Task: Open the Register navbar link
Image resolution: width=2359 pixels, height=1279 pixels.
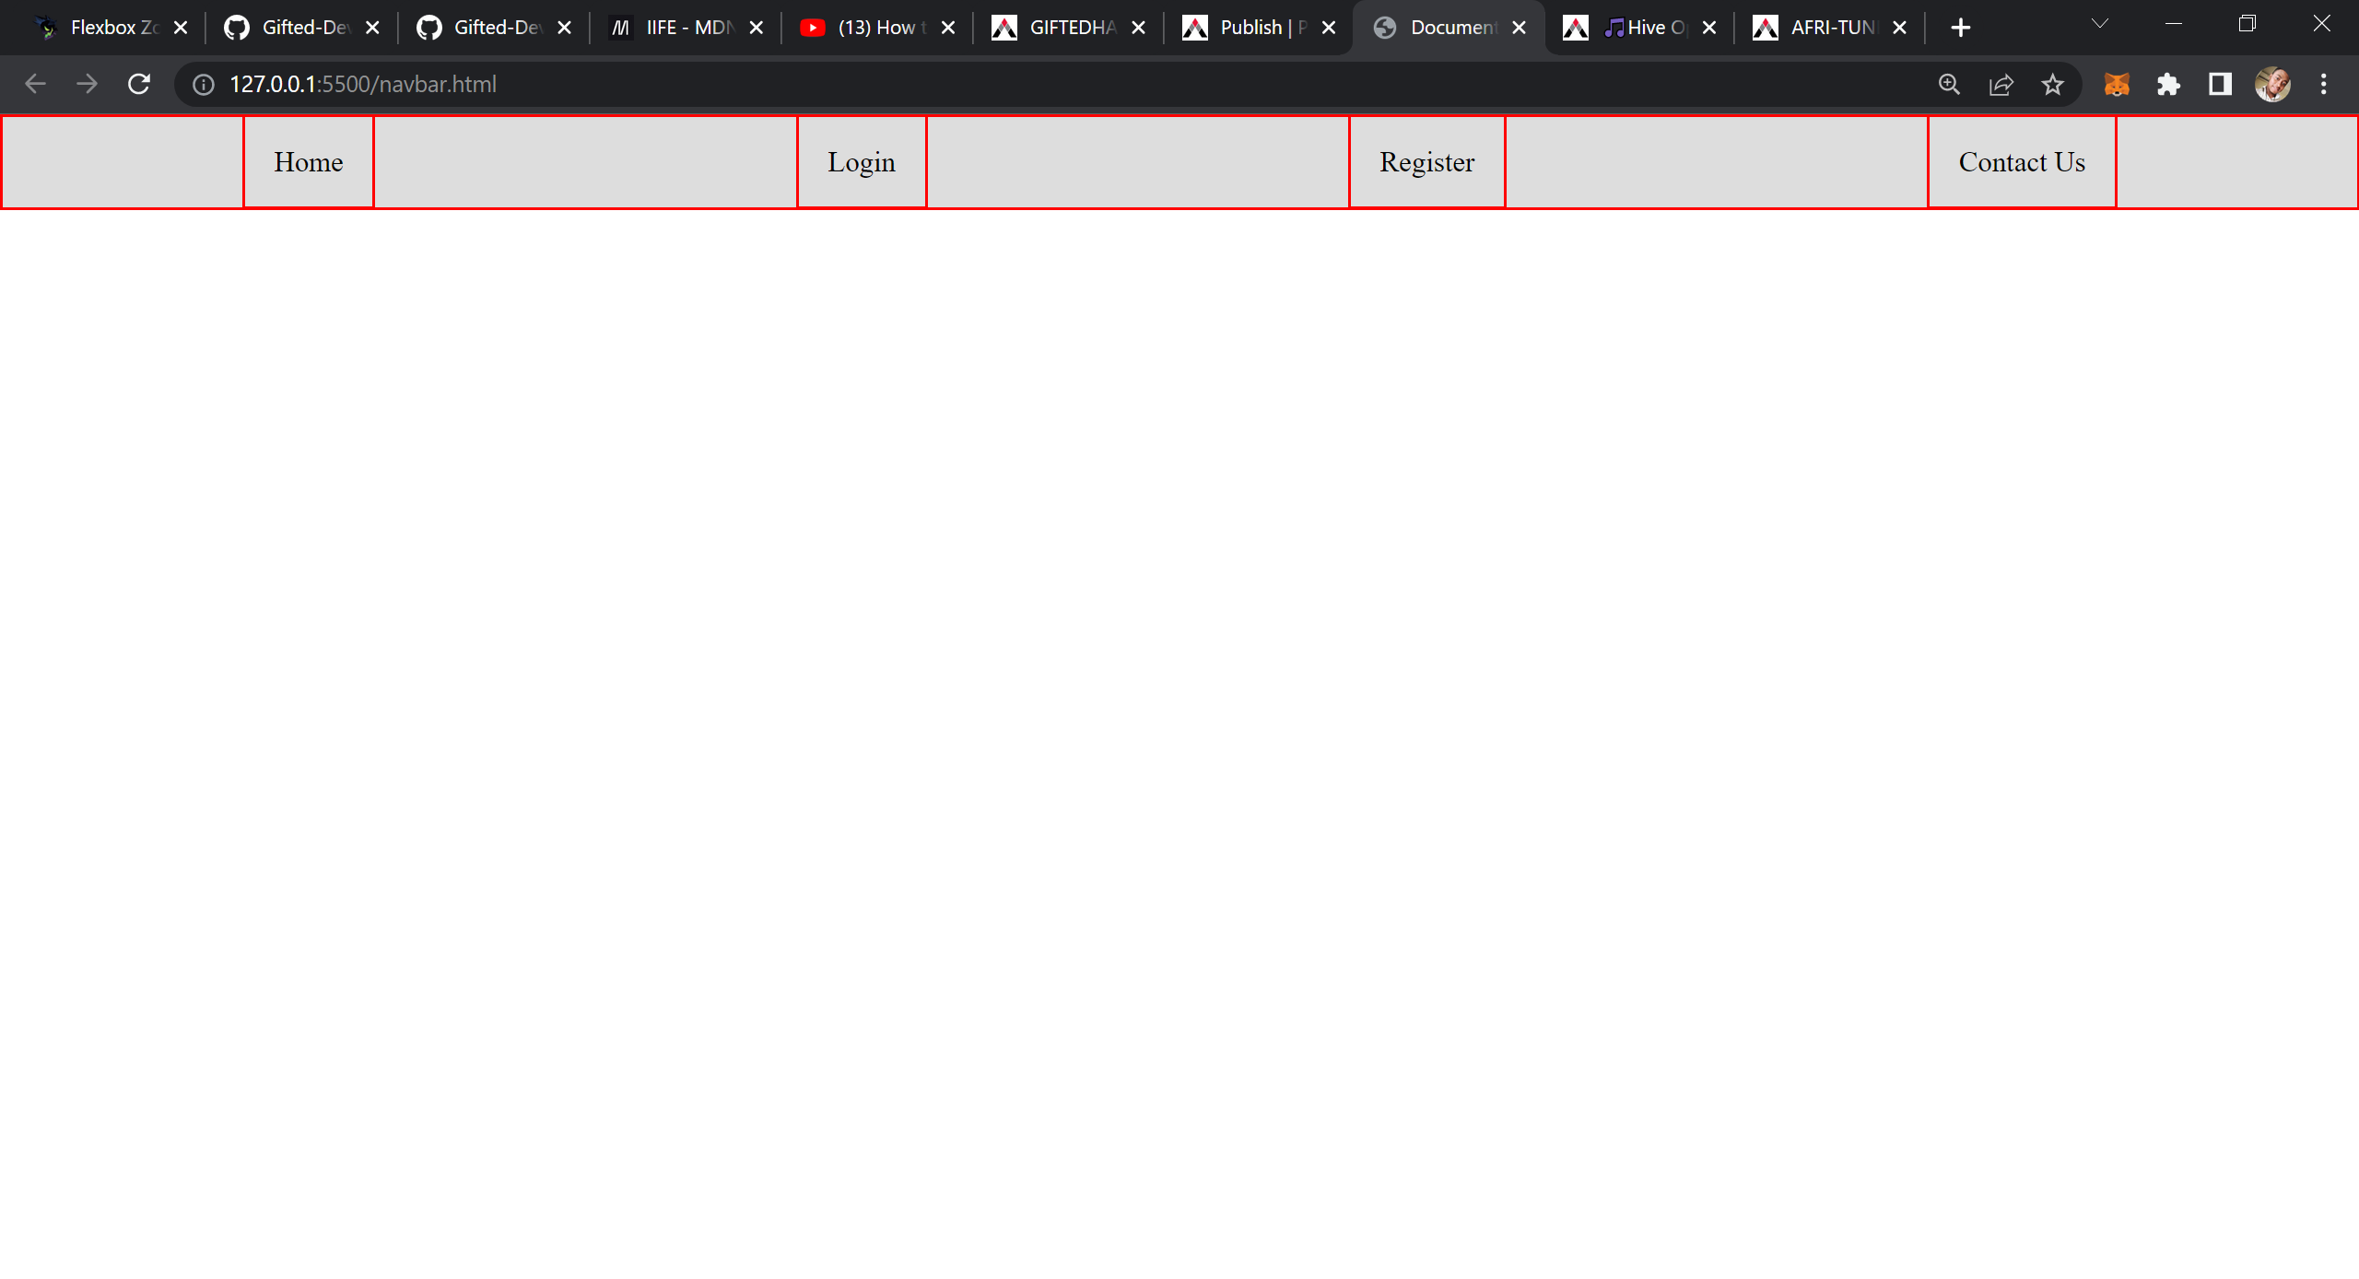Action: [1427, 162]
